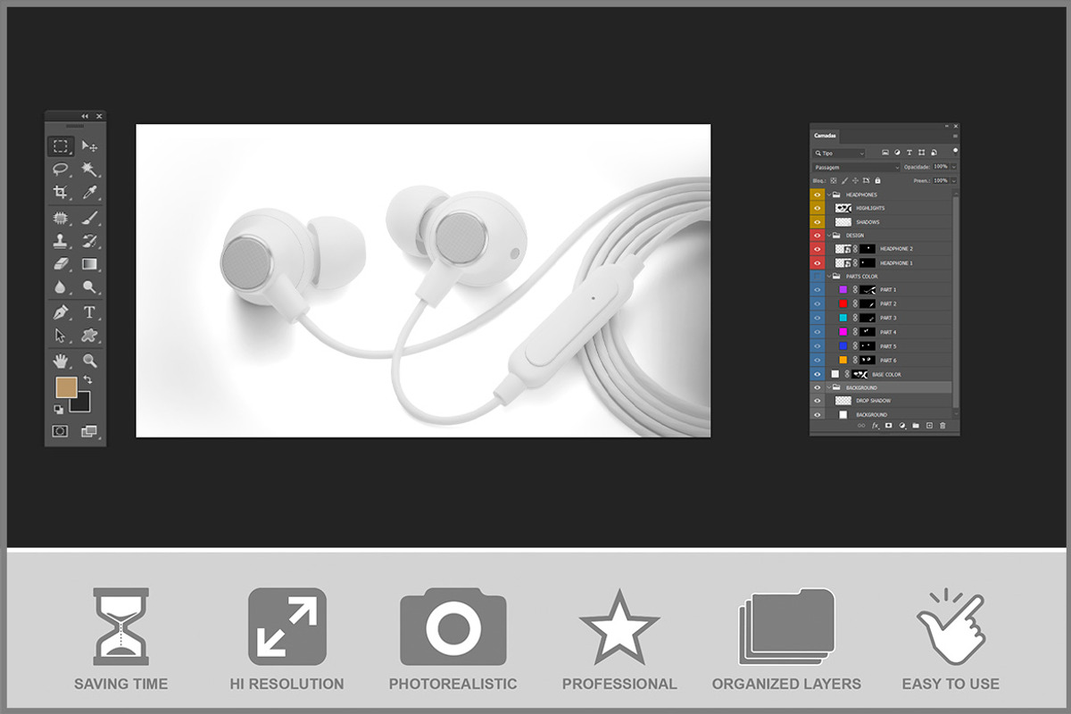Open the foreground color picker
The height and width of the screenshot is (714, 1071).
(x=65, y=386)
